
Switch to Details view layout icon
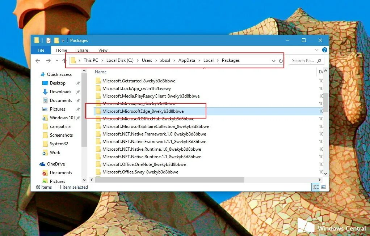click(x=315, y=187)
